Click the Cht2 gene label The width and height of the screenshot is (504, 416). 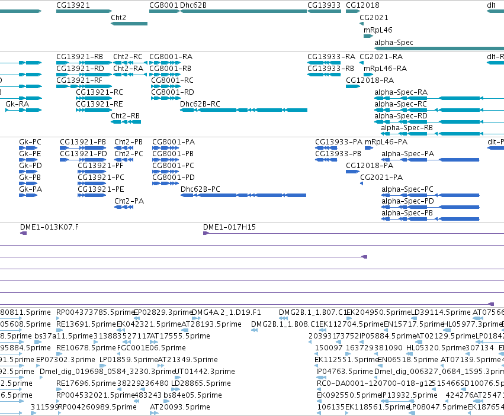tap(118, 18)
